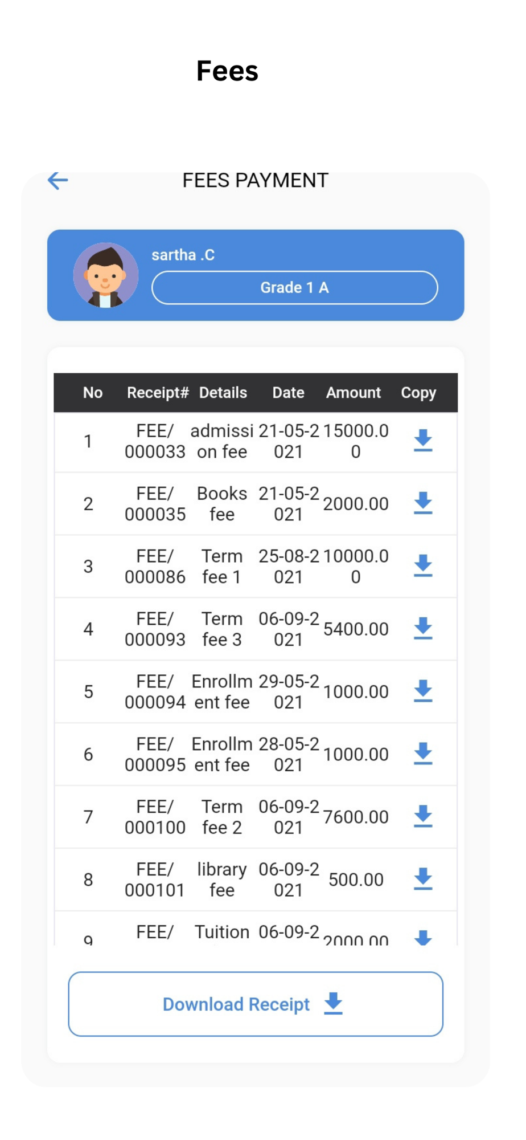526x1140 pixels.
Task: Click the Receipt# column header
Action: tap(158, 393)
